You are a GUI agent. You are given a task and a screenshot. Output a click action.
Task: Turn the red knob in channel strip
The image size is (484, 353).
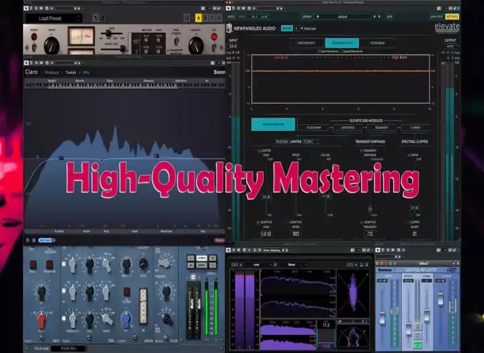point(42,320)
